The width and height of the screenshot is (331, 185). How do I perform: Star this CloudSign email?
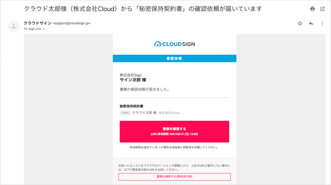point(300,23)
